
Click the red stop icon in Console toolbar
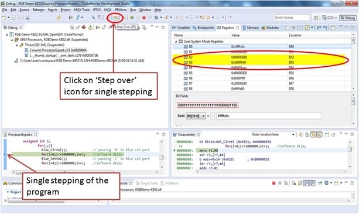(x=273, y=183)
